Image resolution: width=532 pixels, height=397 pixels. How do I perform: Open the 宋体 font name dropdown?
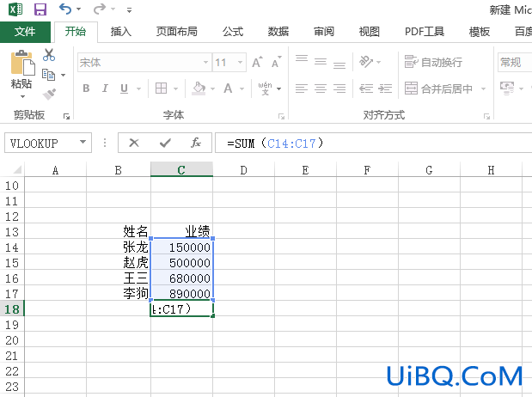[x=205, y=63]
